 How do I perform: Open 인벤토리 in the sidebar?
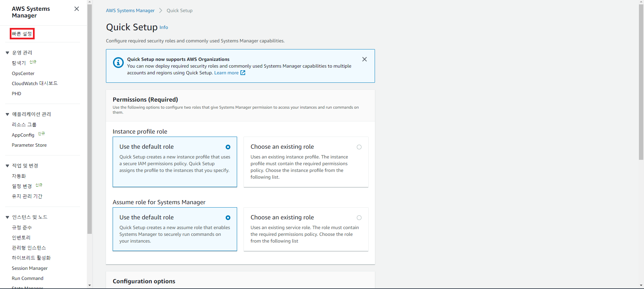pos(21,238)
